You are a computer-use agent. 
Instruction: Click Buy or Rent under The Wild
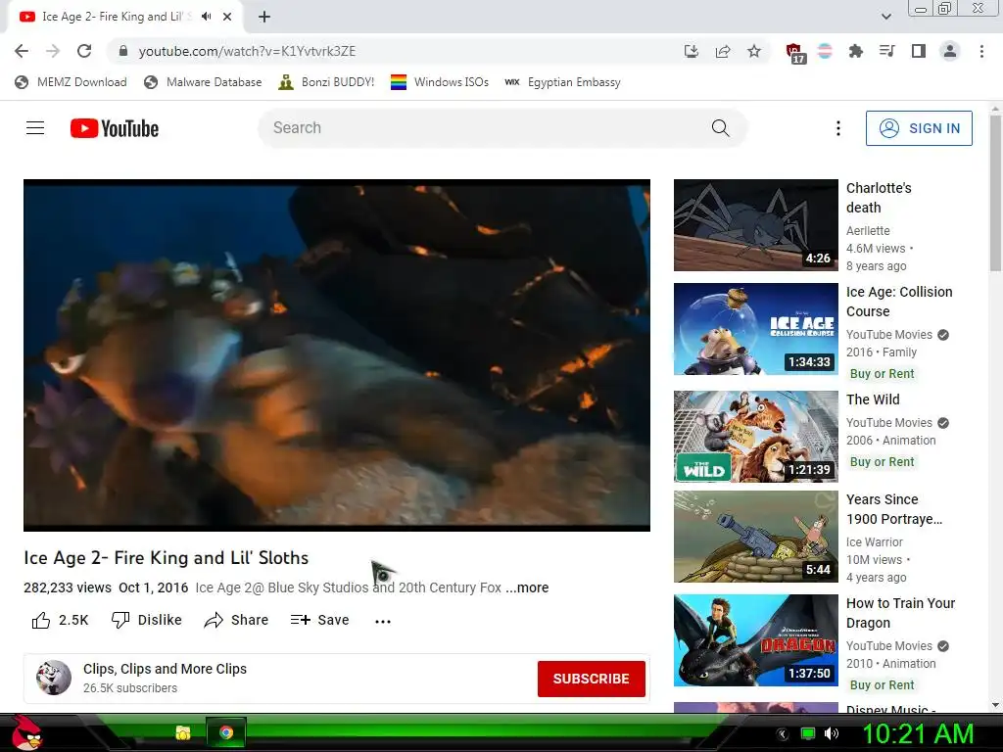883,462
